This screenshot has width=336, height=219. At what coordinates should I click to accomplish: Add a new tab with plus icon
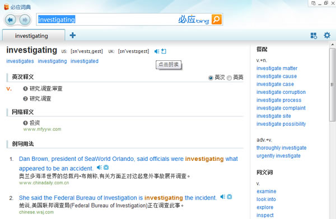click(x=73, y=35)
